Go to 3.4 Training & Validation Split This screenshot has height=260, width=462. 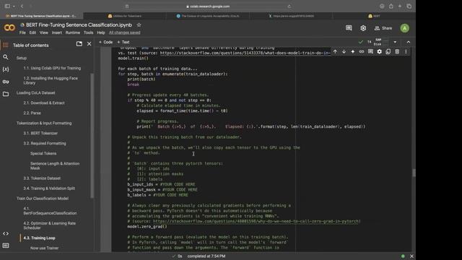(49, 188)
